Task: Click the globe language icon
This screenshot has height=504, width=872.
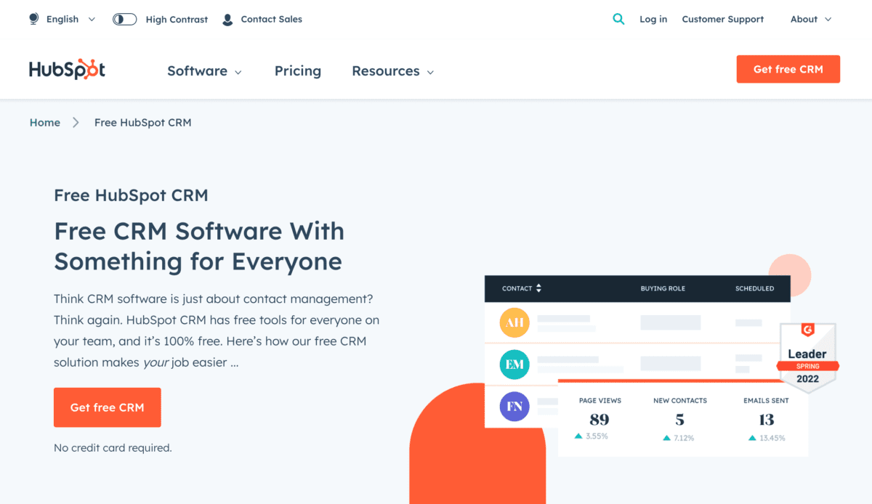Action: (x=33, y=19)
